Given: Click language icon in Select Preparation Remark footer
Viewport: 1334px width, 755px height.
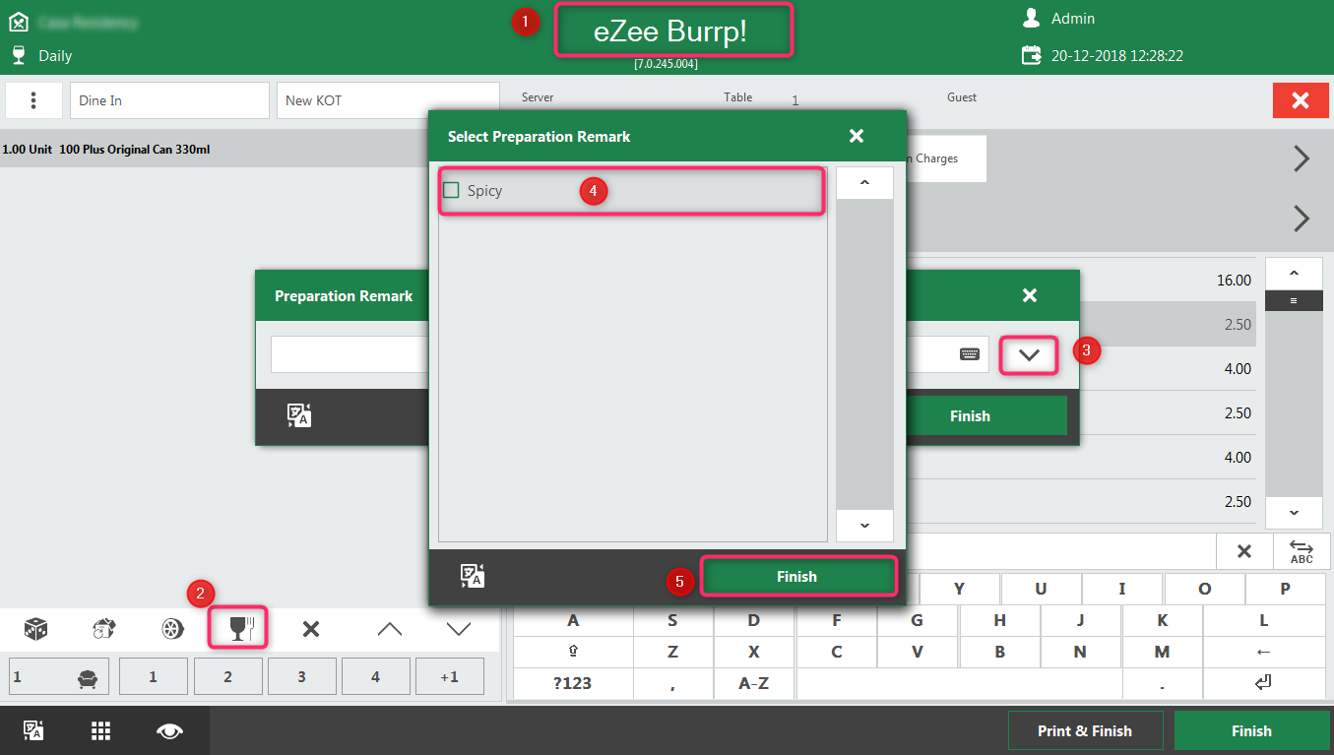Looking at the screenshot, I should [472, 577].
